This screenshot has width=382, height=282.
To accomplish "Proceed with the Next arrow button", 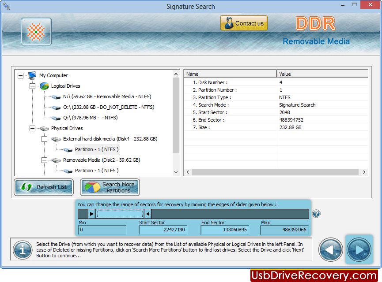I will [x=359, y=250].
